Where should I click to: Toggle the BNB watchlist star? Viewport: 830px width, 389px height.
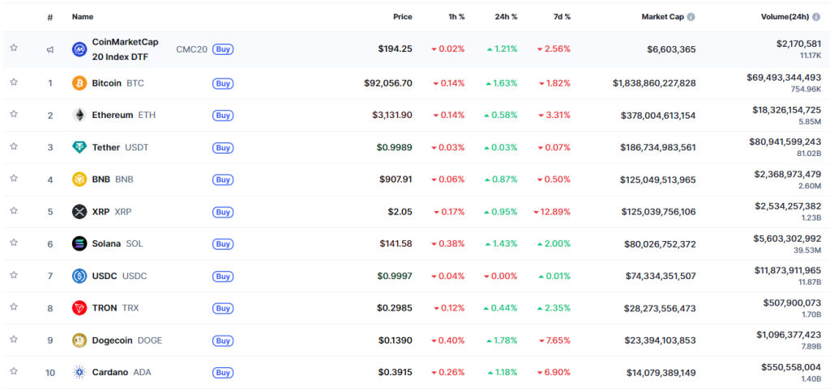tap(14, 179)
